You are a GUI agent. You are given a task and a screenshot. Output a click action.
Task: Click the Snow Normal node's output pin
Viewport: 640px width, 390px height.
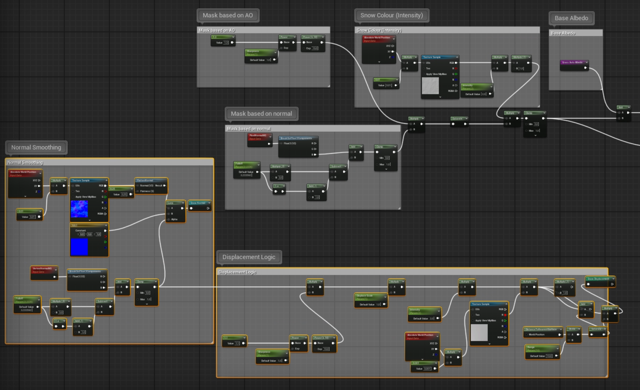coord(208,208)
